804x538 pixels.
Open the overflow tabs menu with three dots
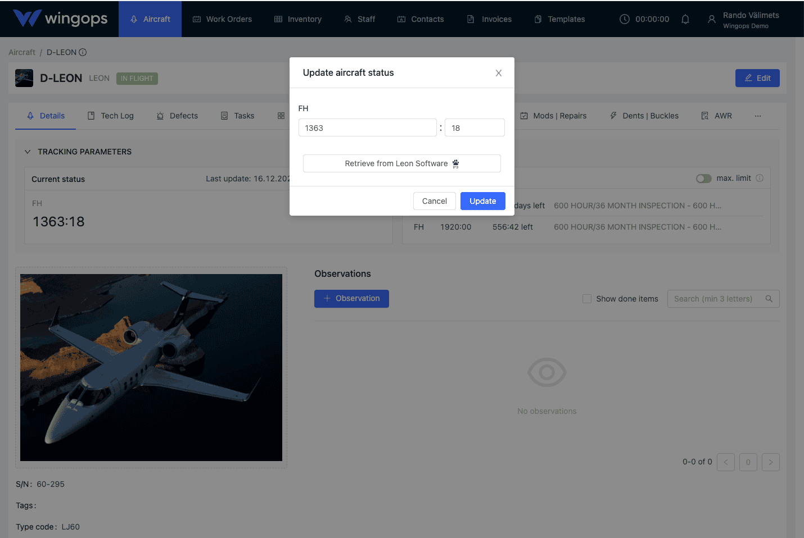coord(757,116)
